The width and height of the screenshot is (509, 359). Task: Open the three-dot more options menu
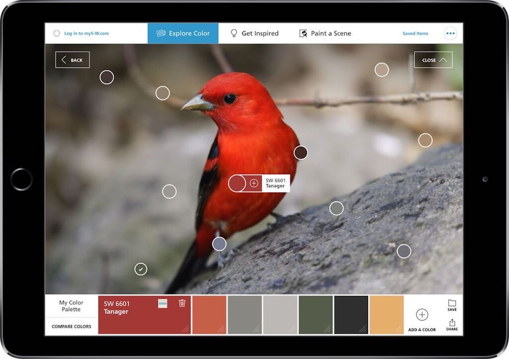click(x=450, y=34)
